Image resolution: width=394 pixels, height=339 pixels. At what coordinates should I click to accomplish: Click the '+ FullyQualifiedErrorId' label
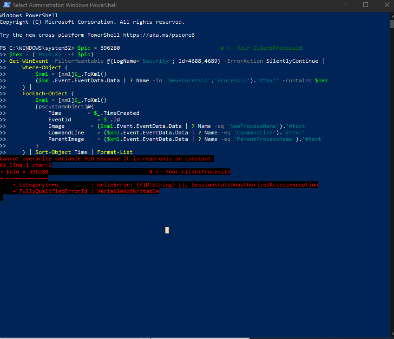click(x=50, y=192)
